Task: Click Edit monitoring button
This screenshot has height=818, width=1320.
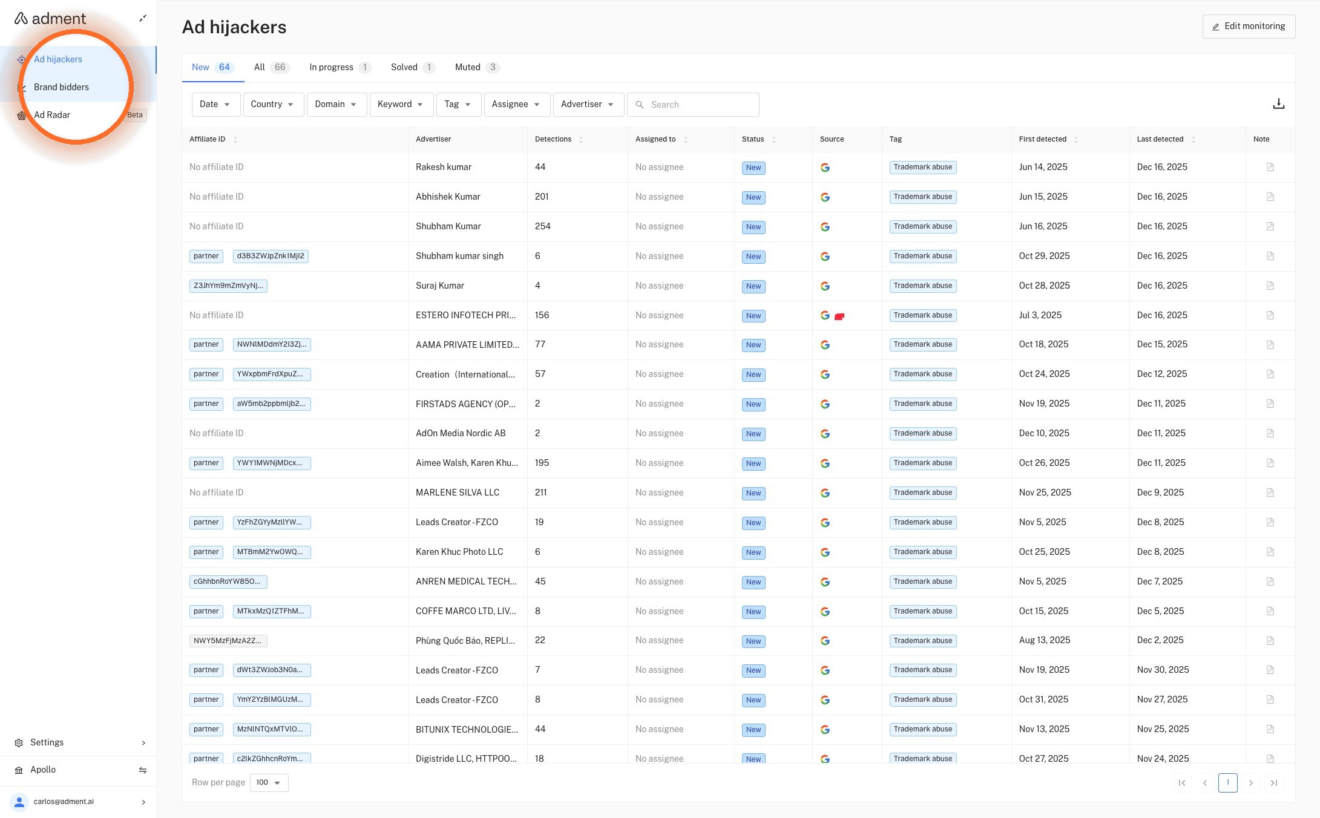Action: (1249, 27)
